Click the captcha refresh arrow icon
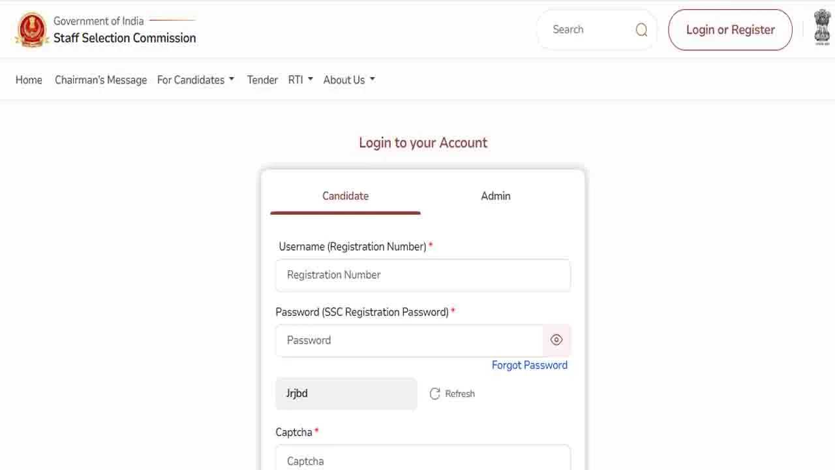 coord(435,394)
